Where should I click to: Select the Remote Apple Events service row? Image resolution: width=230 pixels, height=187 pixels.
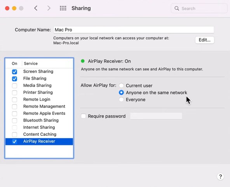pyautogui.click(x=39, y=113)
